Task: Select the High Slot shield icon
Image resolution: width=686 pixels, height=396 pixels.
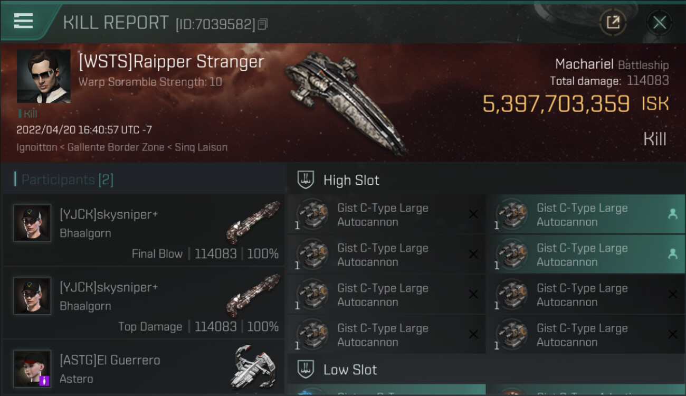Action: [306, 180]
